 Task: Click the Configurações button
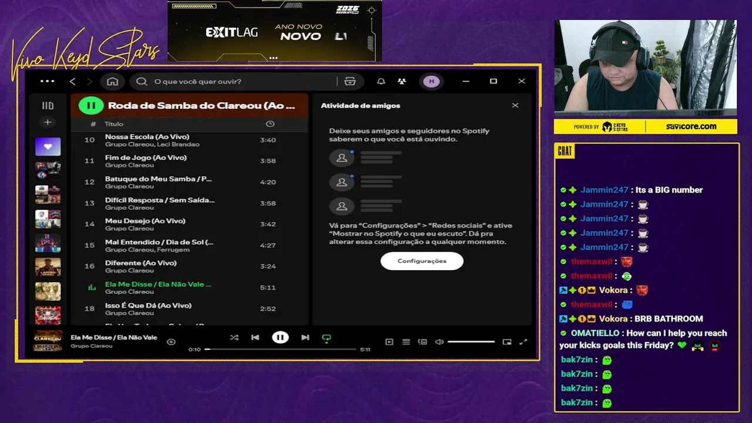(422, 261)
